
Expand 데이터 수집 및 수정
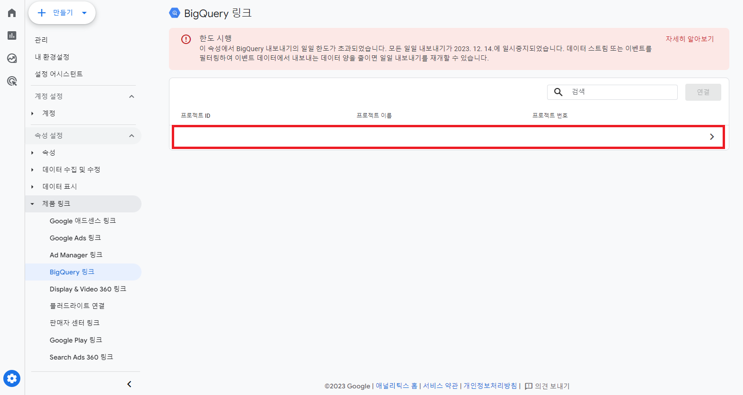coord(32,170)
